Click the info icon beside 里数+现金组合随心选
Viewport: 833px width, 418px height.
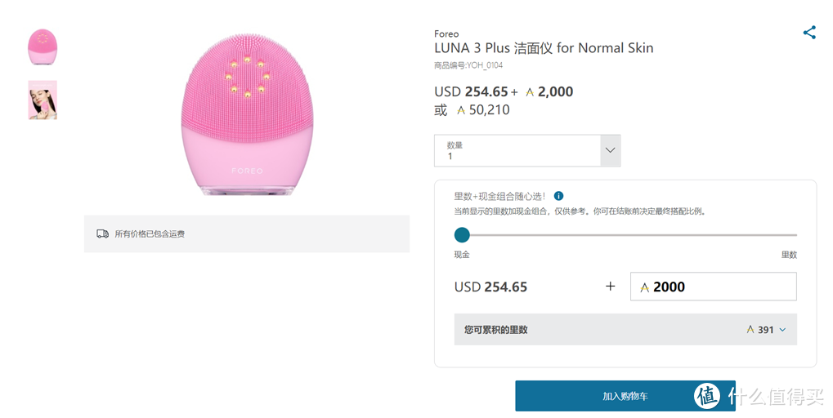[559, 196]
